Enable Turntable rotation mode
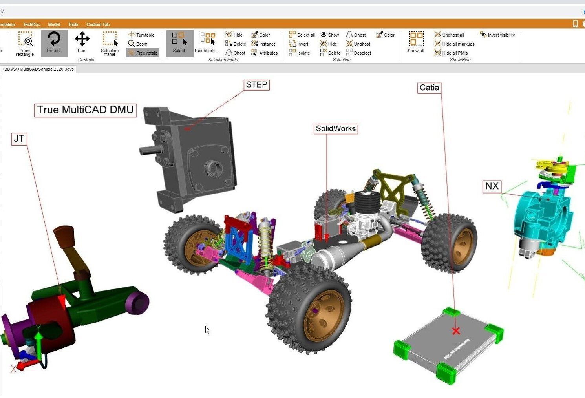Screen dimensions: 585x398 point(141,35)
